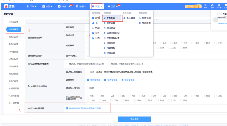
Task: Open 巴西发票 in the settings menu
Action: 109,43
